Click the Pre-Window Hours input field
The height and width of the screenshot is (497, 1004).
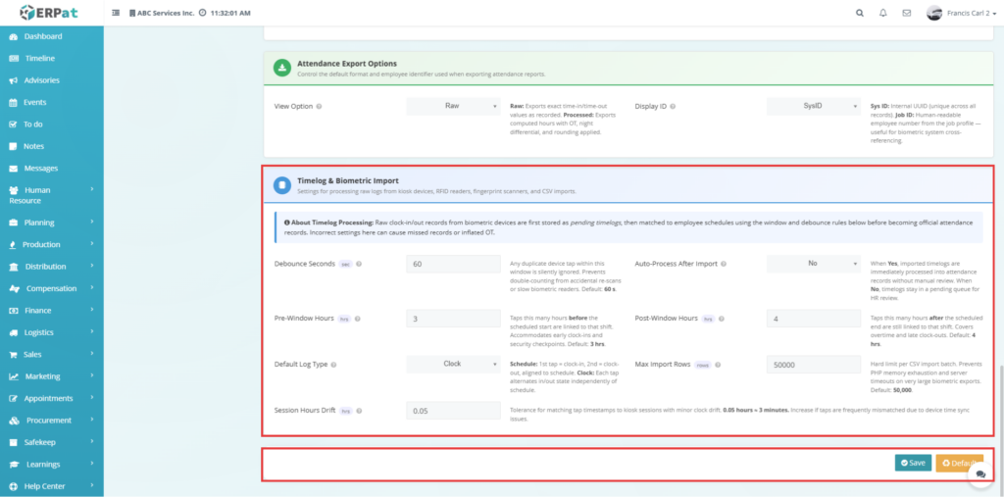454,319
